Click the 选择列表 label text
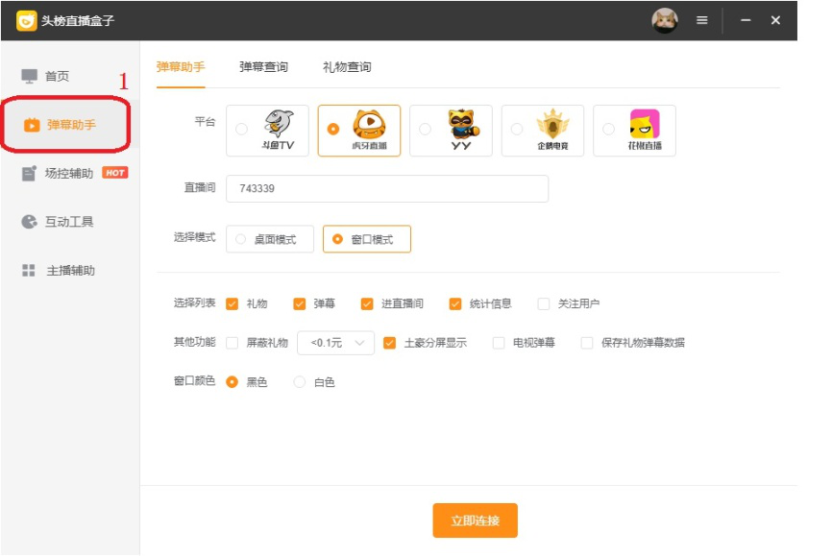Screen dimensions: 832x556 coord(195,302)
